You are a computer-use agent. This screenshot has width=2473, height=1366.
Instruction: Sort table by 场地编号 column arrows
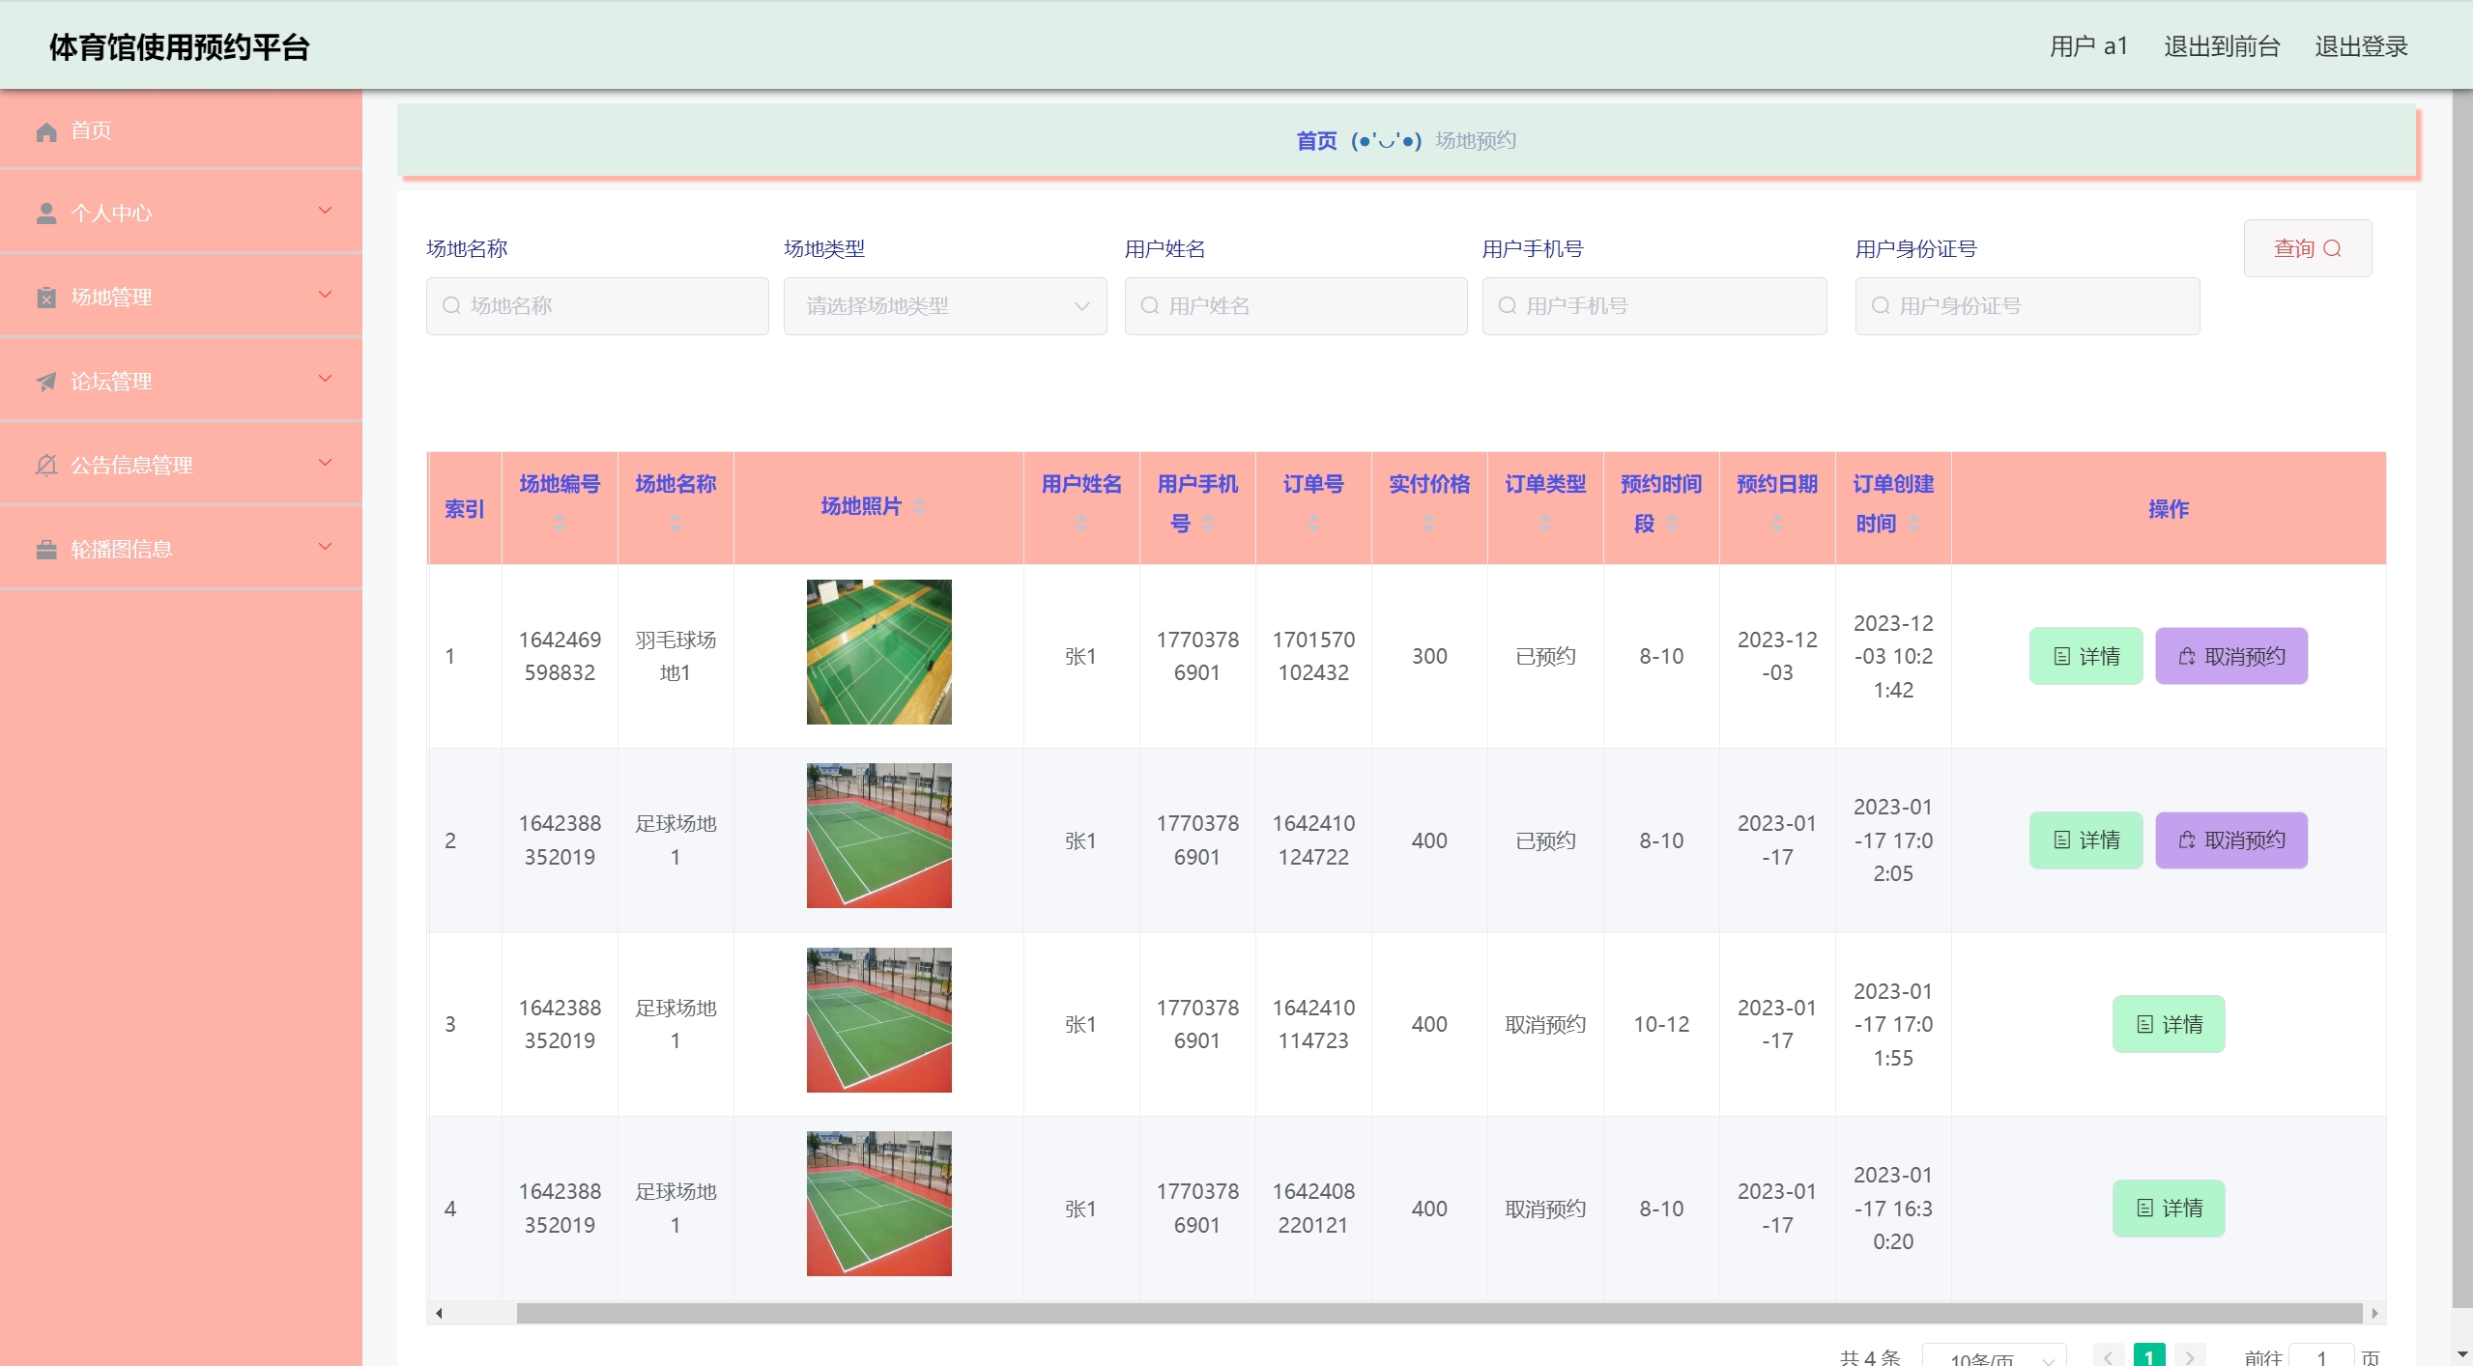pyautogui.click(x=559, y=523)
